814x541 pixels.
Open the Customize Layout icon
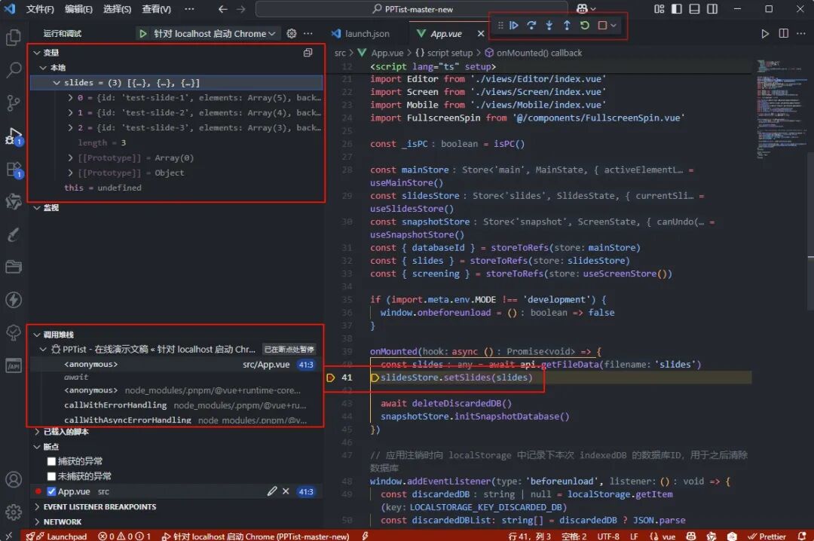tap(659, 9)
